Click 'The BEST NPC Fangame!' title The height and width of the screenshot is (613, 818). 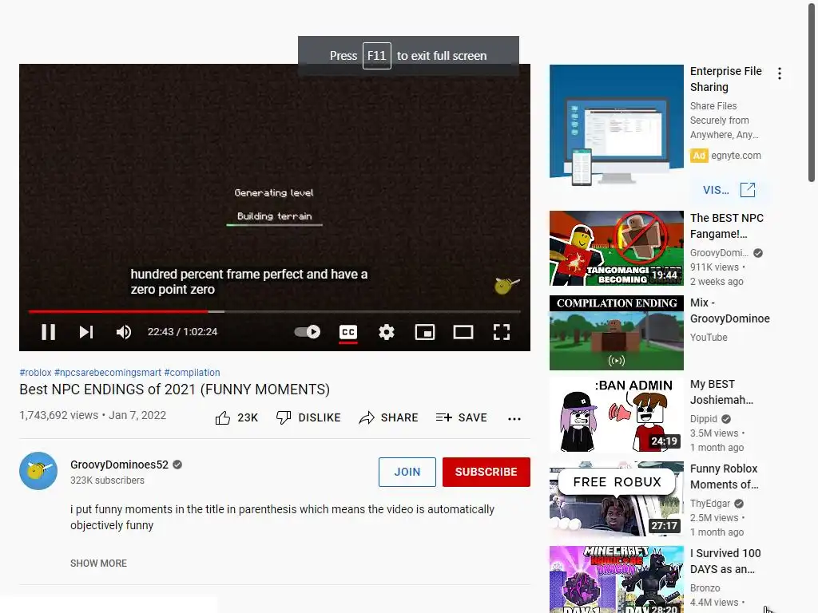click(x=727, y=226)
